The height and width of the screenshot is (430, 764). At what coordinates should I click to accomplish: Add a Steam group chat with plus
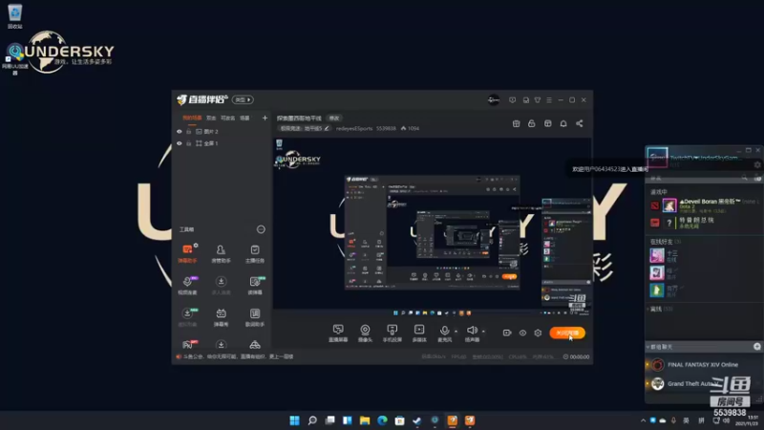[756, 346]
